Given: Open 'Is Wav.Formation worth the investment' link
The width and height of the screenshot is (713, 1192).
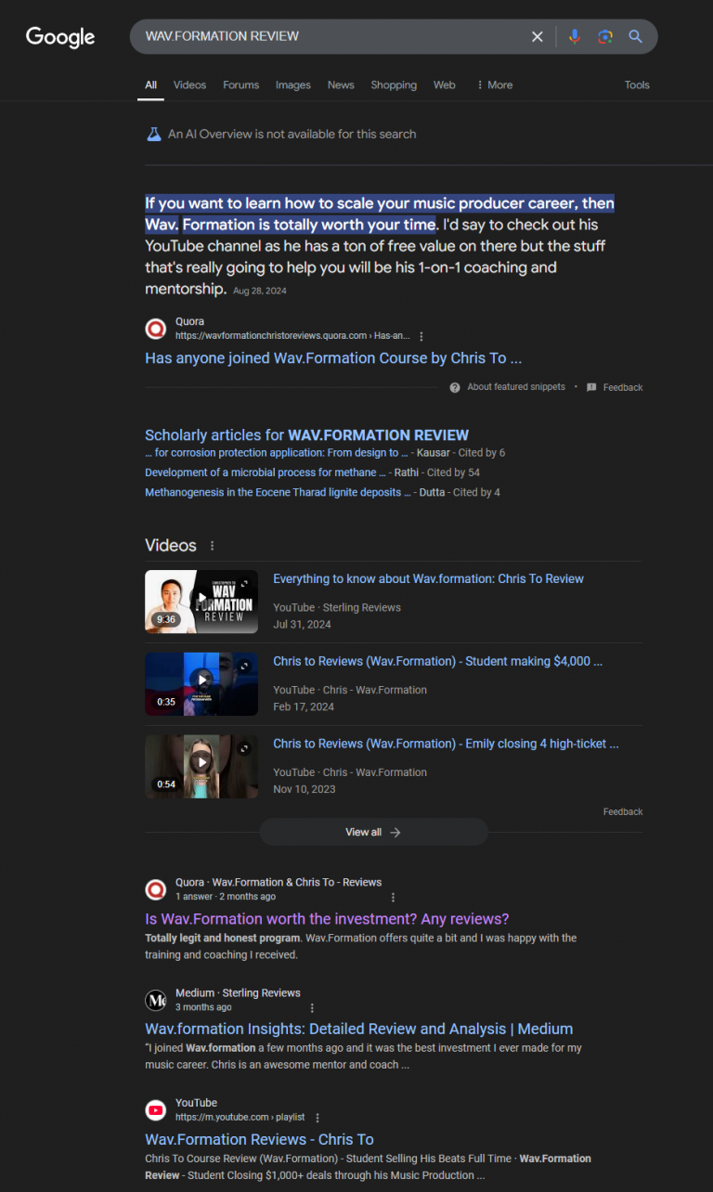Looking at the screenshot, I should click(327, 919).
